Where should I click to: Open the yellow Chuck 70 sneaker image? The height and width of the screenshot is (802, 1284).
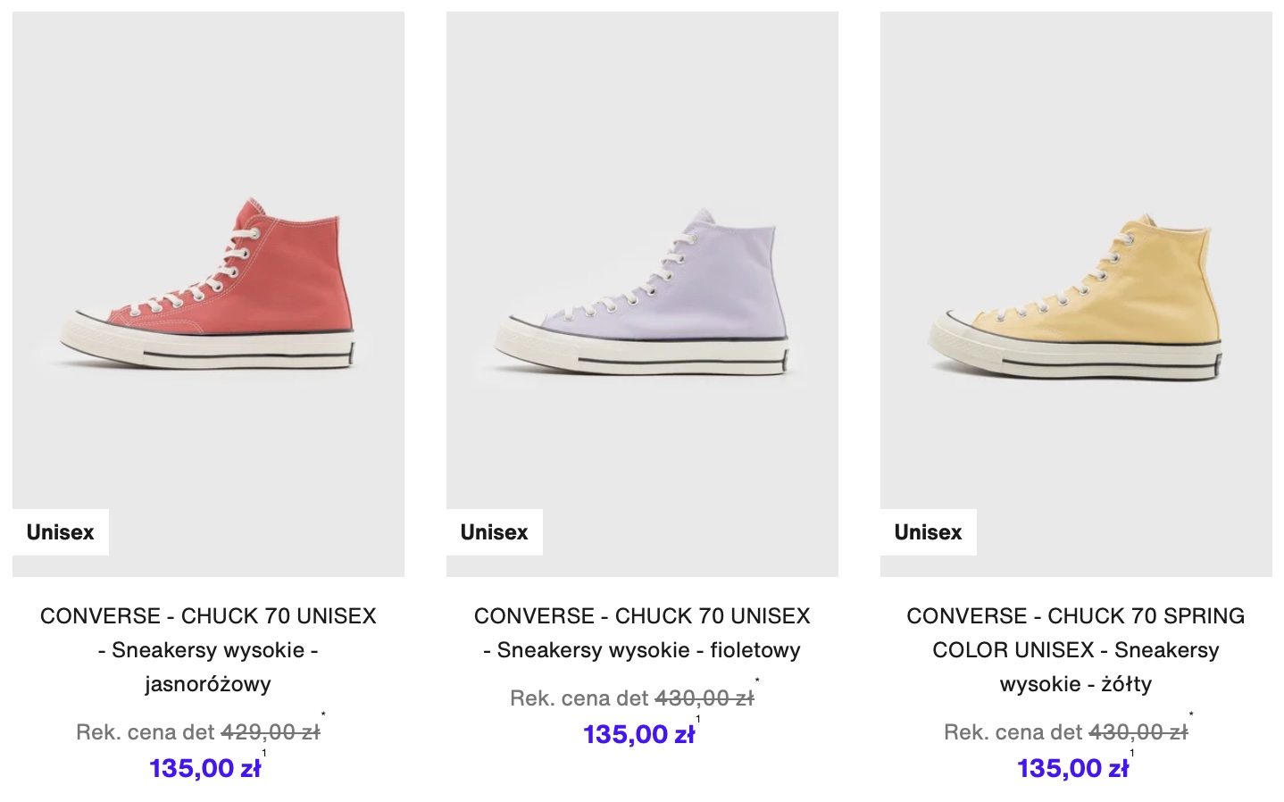pos(1076,294)
